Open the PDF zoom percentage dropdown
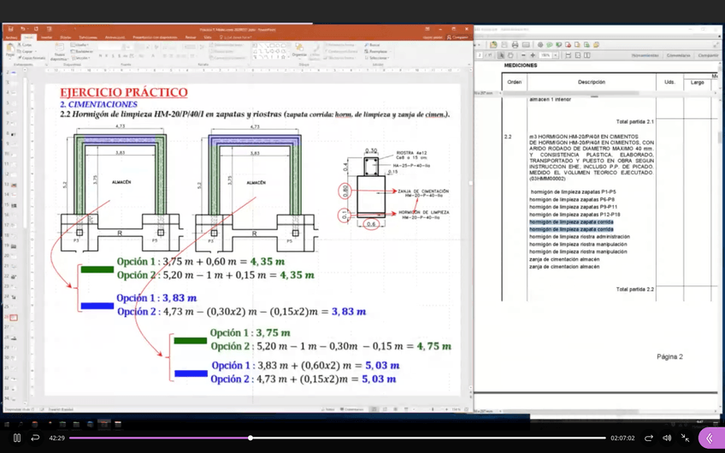Screen dimensions: 725x453 556,56
